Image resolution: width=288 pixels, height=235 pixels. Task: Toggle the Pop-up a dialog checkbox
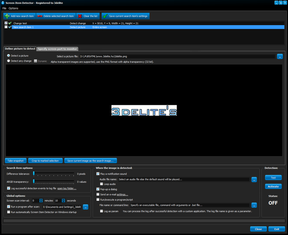click(x=98, y=189)
